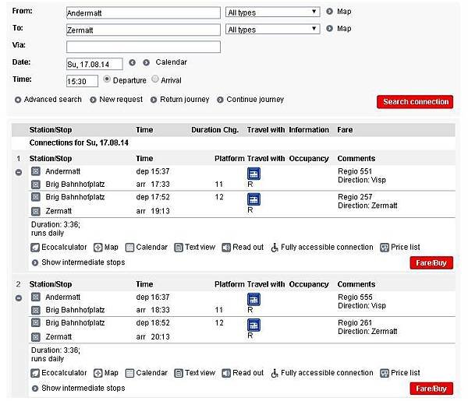The image size is (468, 401).
Task: Click Read out for connection 2
Action: [243, 373]
